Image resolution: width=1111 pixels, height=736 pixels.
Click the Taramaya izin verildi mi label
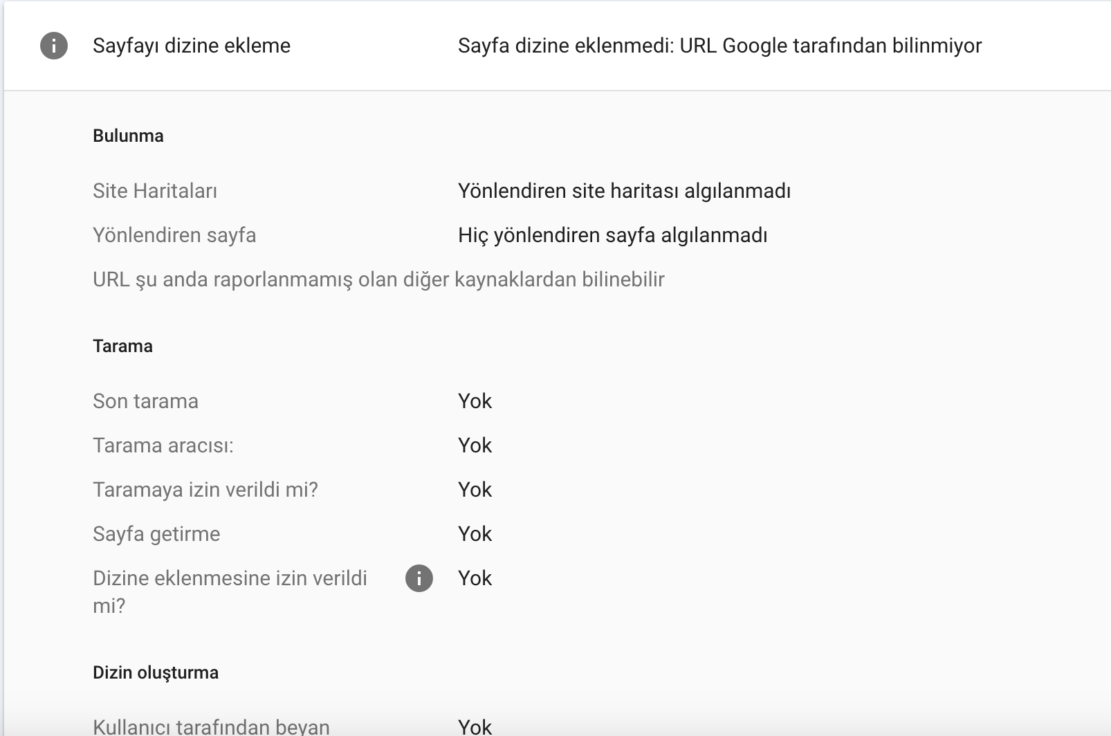205,490
